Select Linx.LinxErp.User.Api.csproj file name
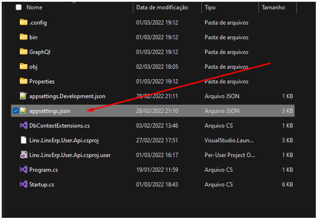 64,140
